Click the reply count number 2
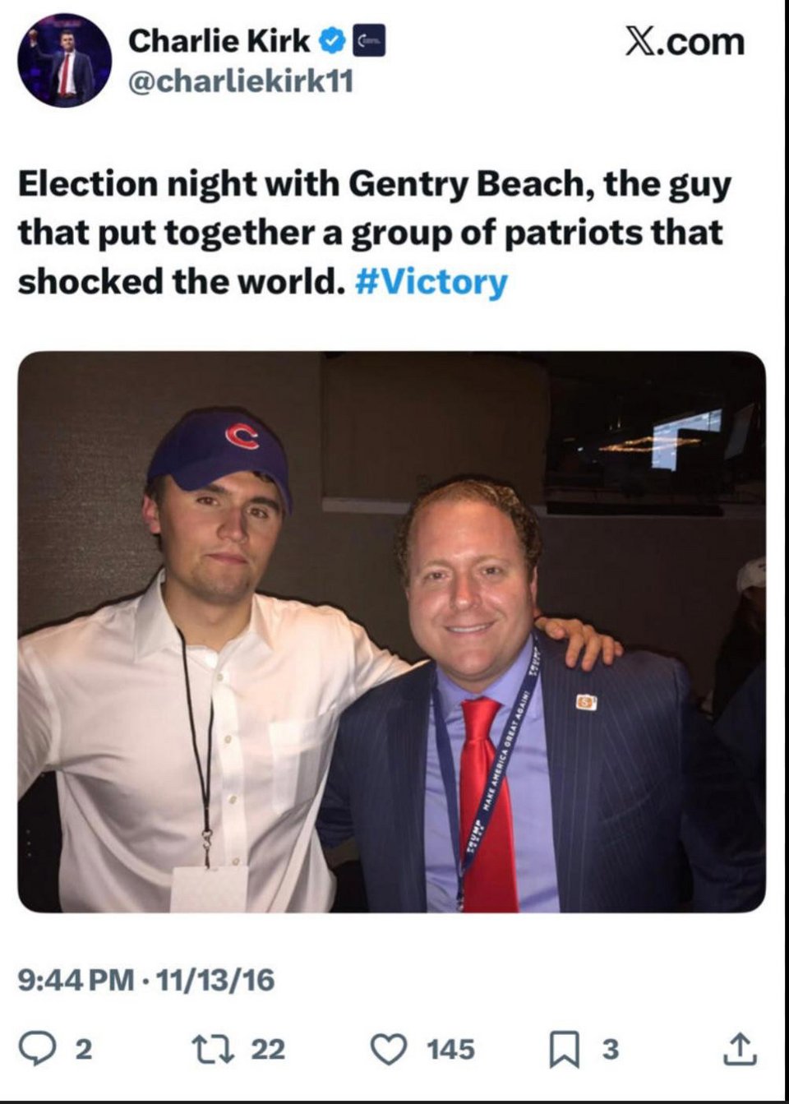This screenshot has height=1104, width=789. 84,1049
